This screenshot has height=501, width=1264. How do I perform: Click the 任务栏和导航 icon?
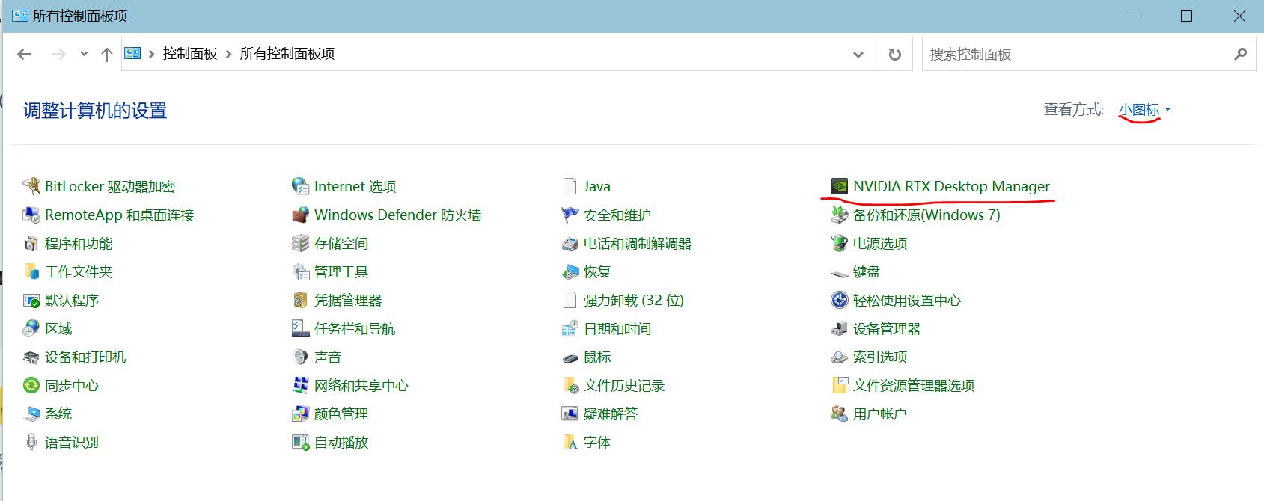point(301,328)
